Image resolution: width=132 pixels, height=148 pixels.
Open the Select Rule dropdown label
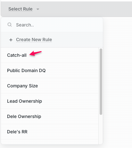(x=21, y=9)
